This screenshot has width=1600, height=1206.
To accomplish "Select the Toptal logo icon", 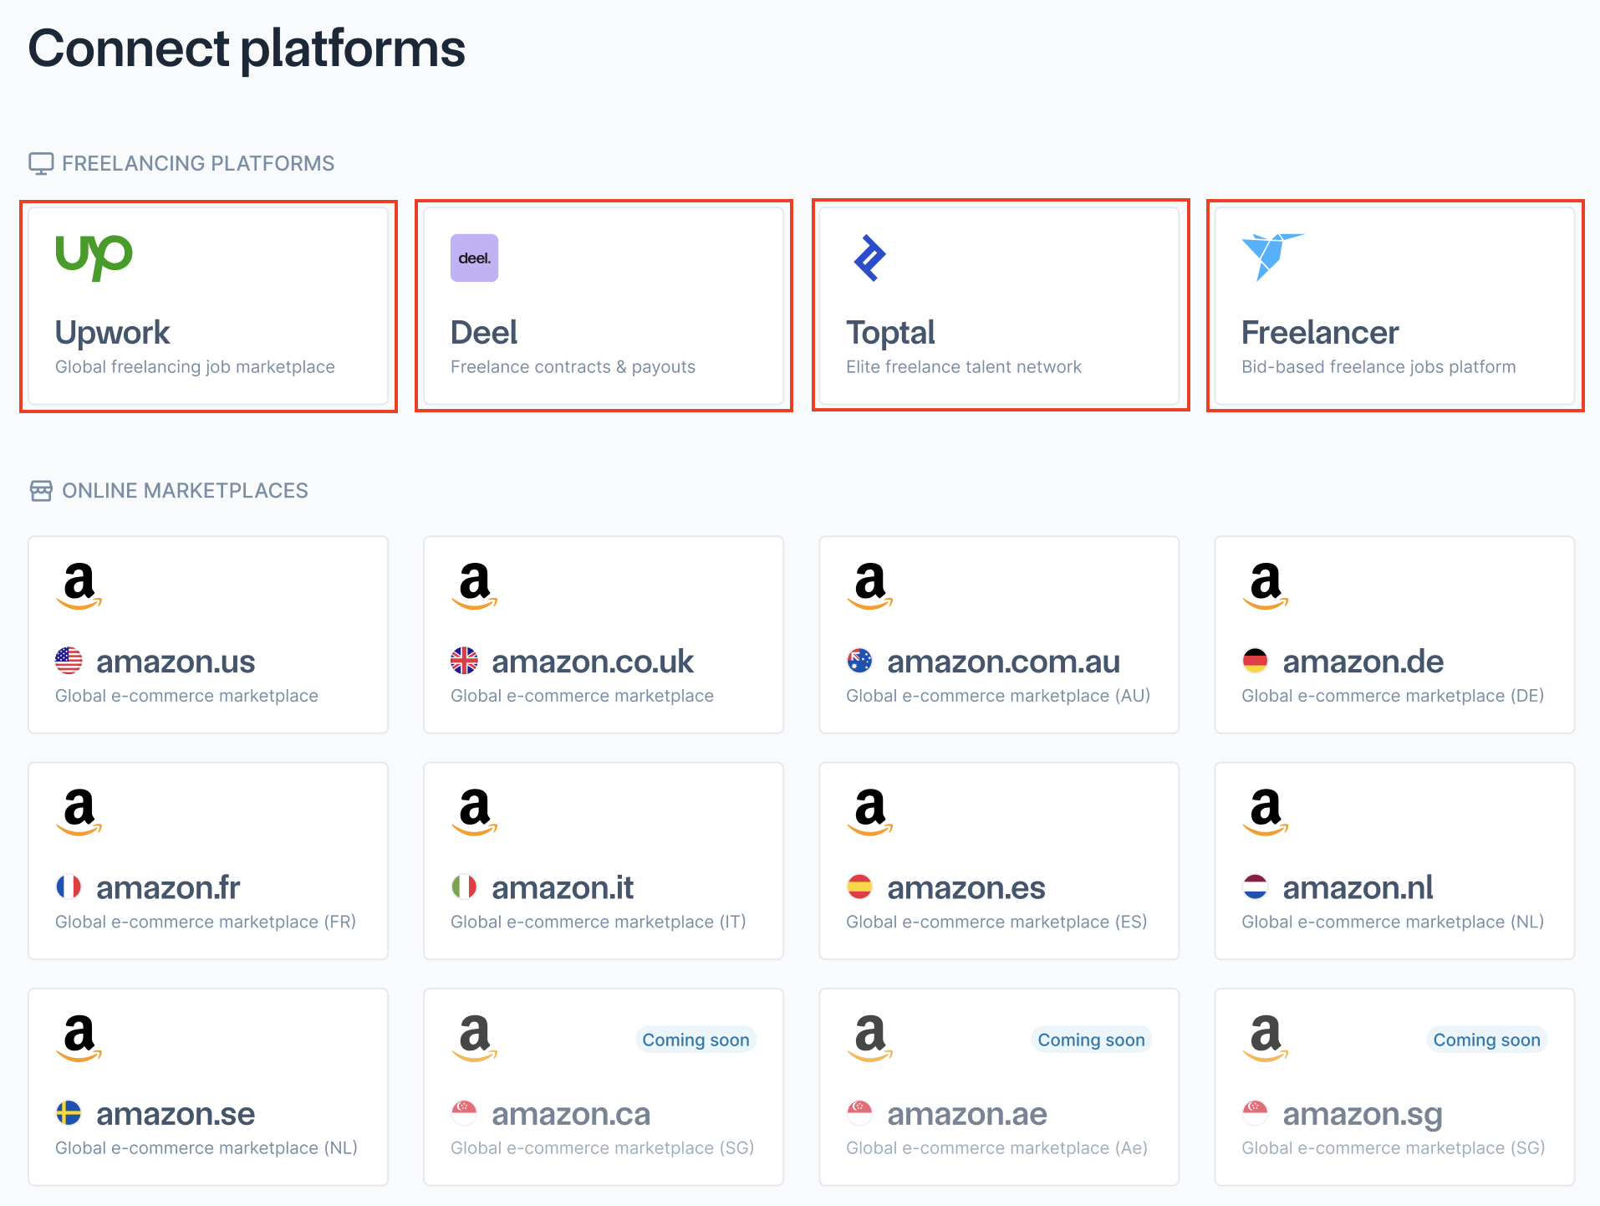I will pos(869,258).
